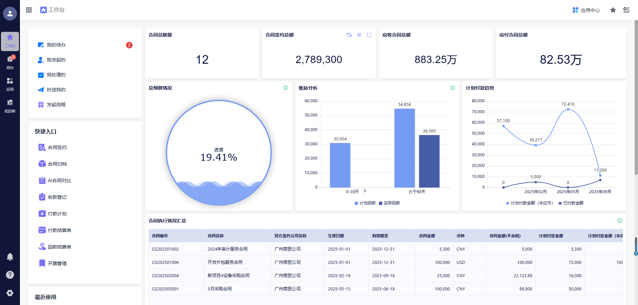Click the refresh icon on 合同签约总额 card
This screenshot has width=638, height=305.
[349, 35]
